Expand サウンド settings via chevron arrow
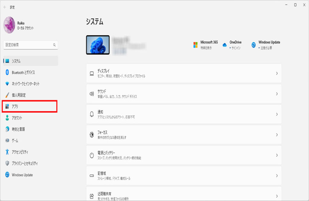 point(276,94)
